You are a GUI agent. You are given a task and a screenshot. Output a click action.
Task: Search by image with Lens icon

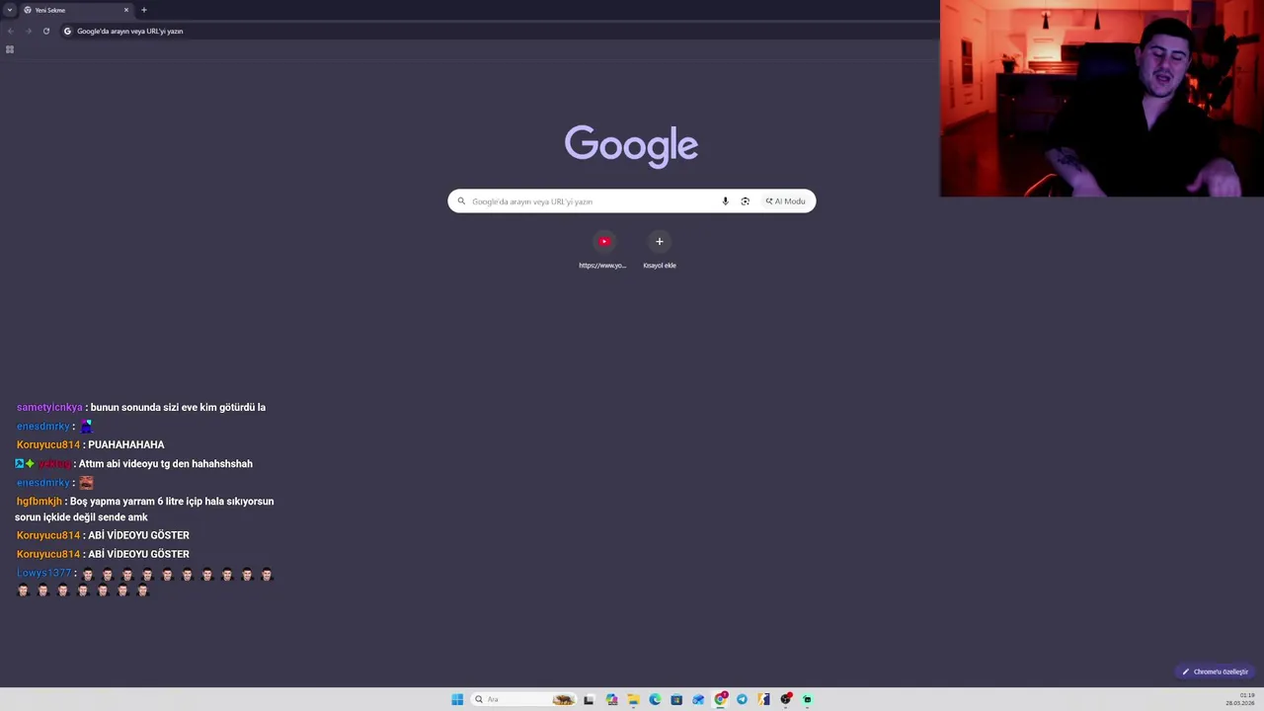point(746,201)
